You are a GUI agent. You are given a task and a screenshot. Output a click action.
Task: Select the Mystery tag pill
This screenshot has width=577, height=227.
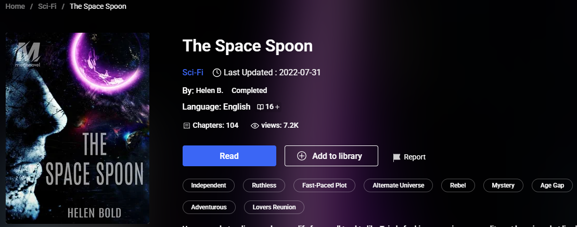point(503,185)
